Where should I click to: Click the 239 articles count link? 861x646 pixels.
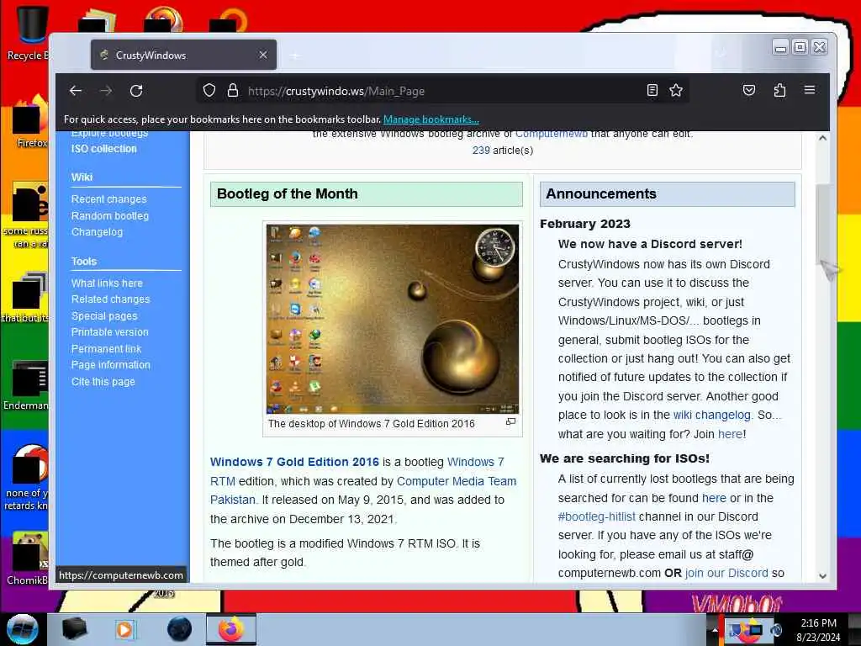481,150
